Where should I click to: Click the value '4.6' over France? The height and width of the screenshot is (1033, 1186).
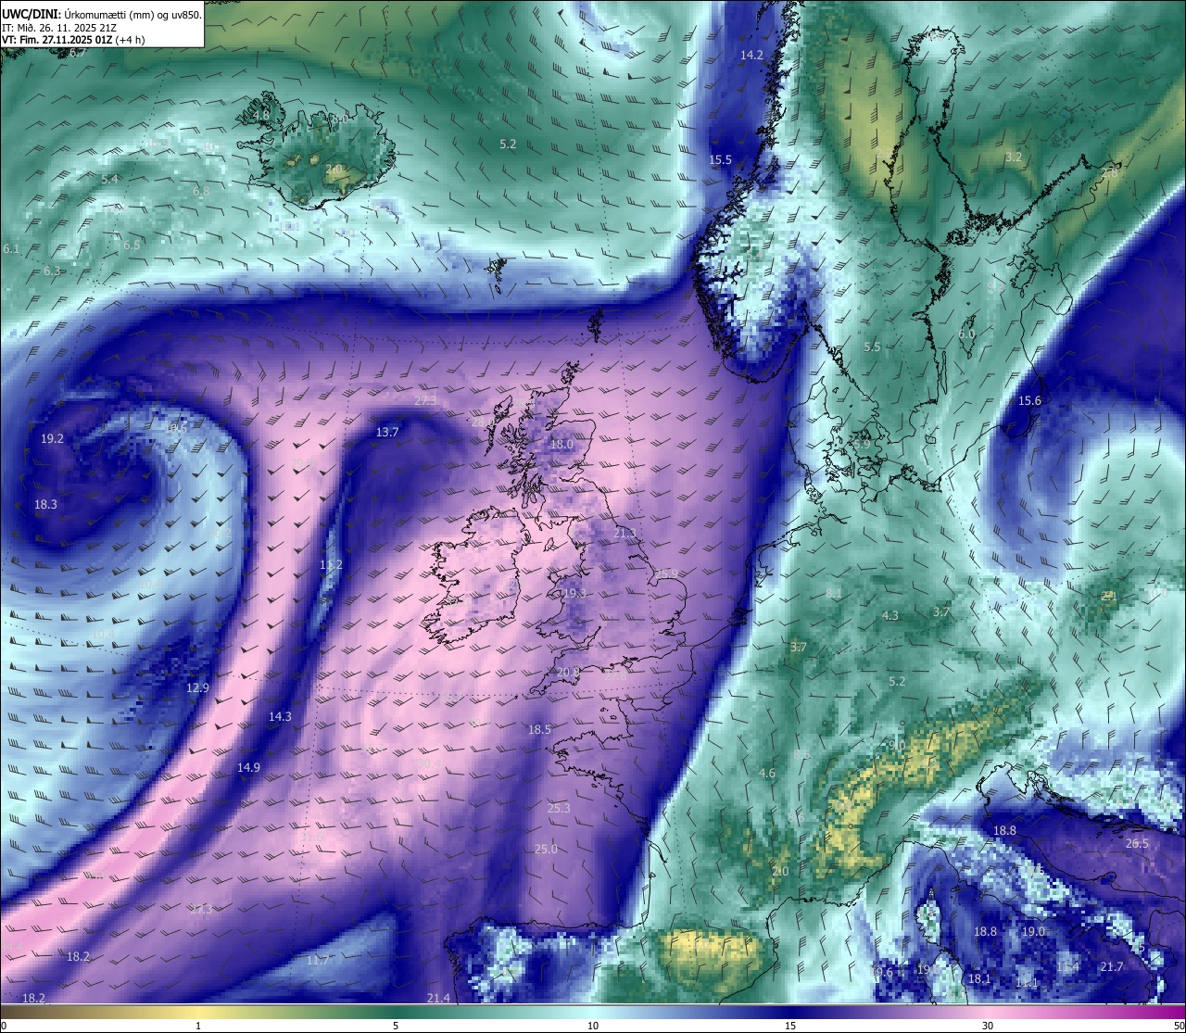[767, 773]
